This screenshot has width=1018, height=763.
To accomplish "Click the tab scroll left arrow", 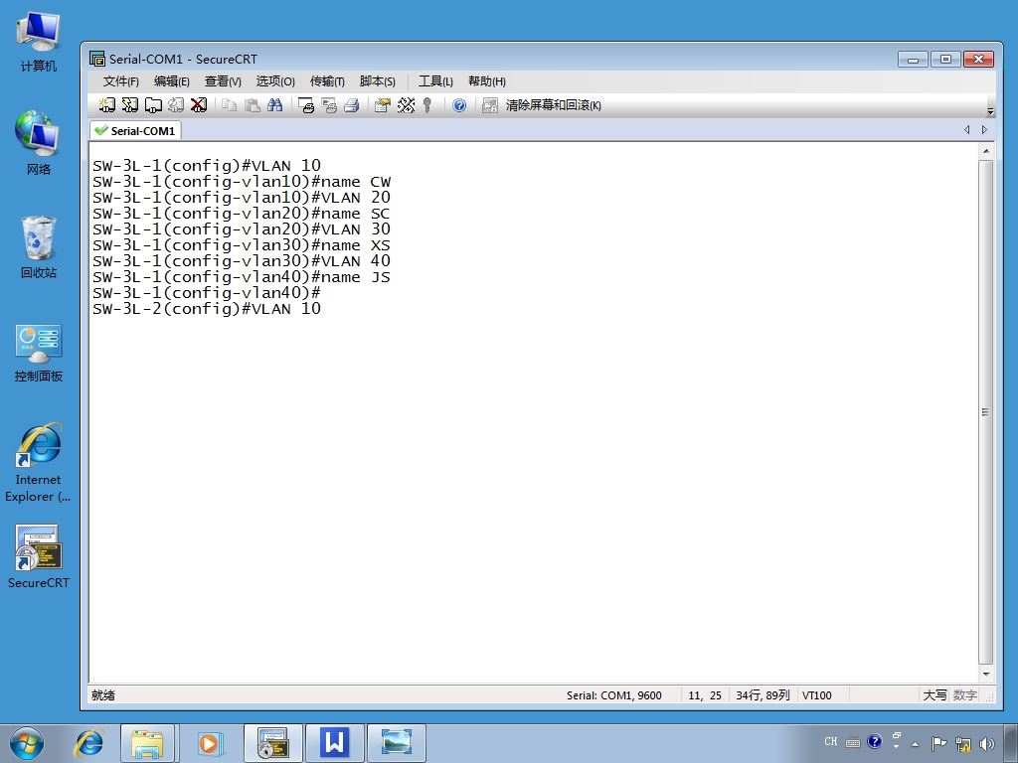I will (x=966, y=130).
